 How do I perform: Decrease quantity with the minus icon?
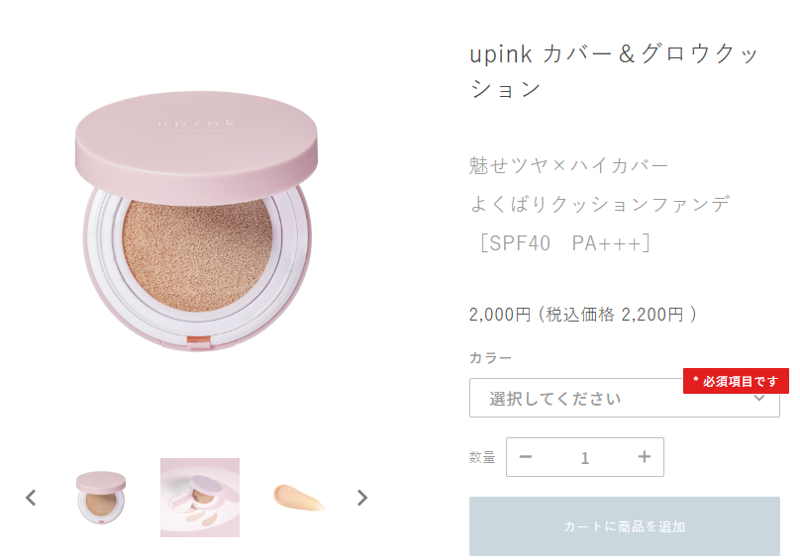pyautogui.click(x=526, y=457)
